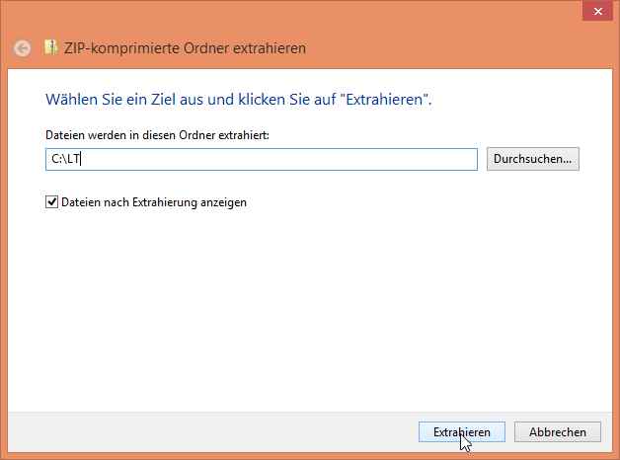
Task: Click the 'Dateien werden in diesen Ordner extrahiert' label
Action: coord(157,135)
